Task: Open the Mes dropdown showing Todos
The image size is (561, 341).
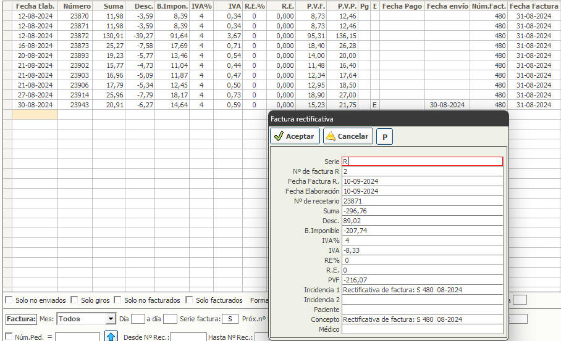Action: point(111,319)
